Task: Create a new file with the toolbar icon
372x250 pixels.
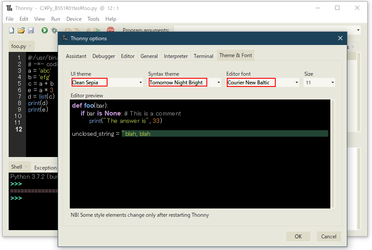Action: coord(11,30)
